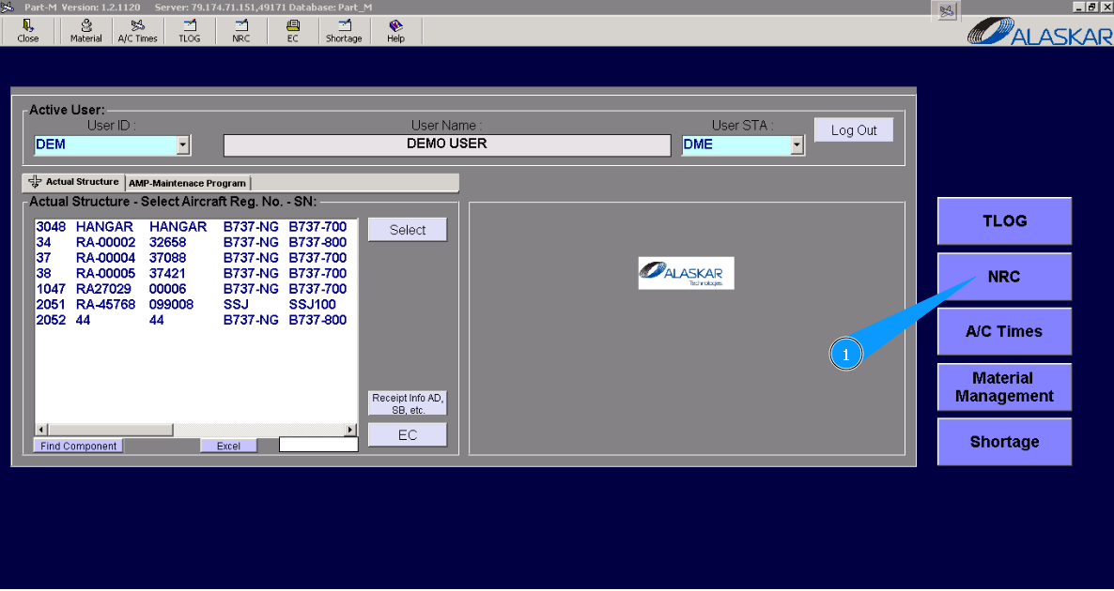Switch to the Actual Structure tab

click(x=74, y=182)
